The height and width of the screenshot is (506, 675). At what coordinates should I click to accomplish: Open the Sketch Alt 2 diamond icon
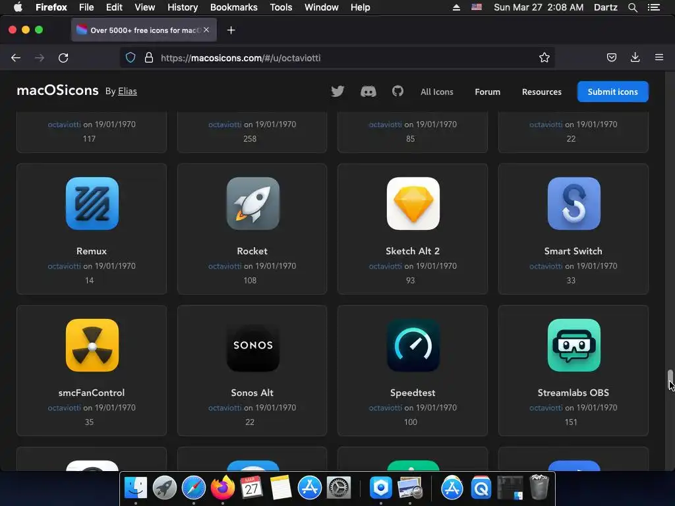point(413,204)
